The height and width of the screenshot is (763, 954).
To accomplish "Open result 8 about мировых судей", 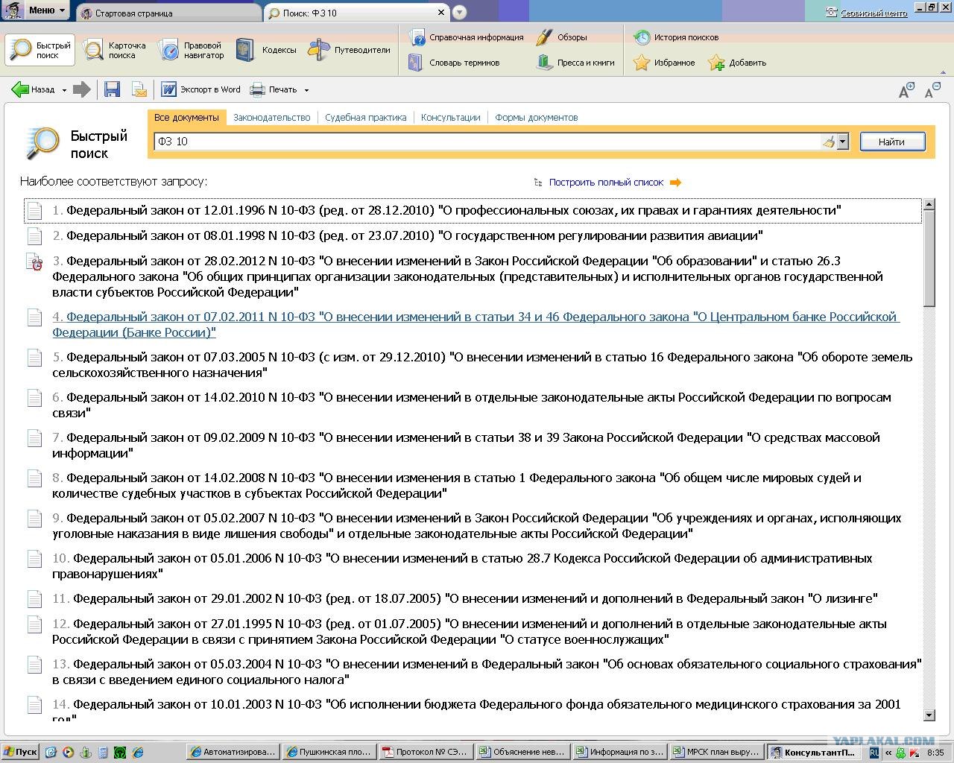I will [x=457, y=486].
